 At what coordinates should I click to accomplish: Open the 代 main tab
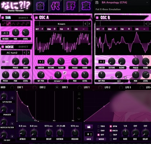point(55,6)
